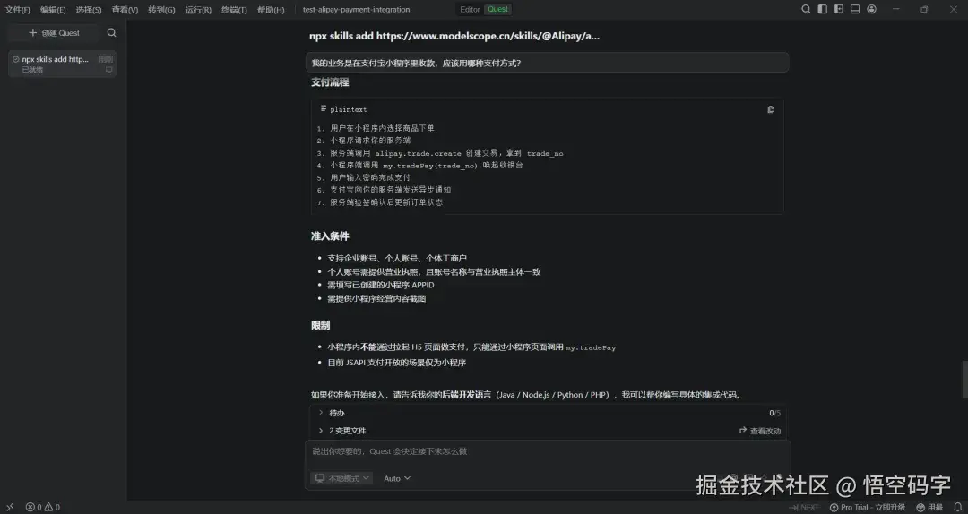Open the account profile icon
968x514 pixels.
pos(872,9)
